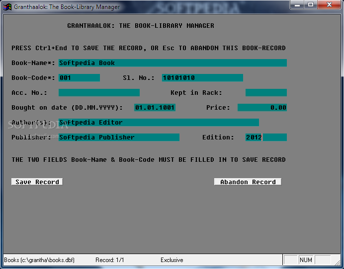Click the 'Kept in Rack:' label
This screenshot has width=344, height=269.
pyautogui.click(x=196, y=93)
